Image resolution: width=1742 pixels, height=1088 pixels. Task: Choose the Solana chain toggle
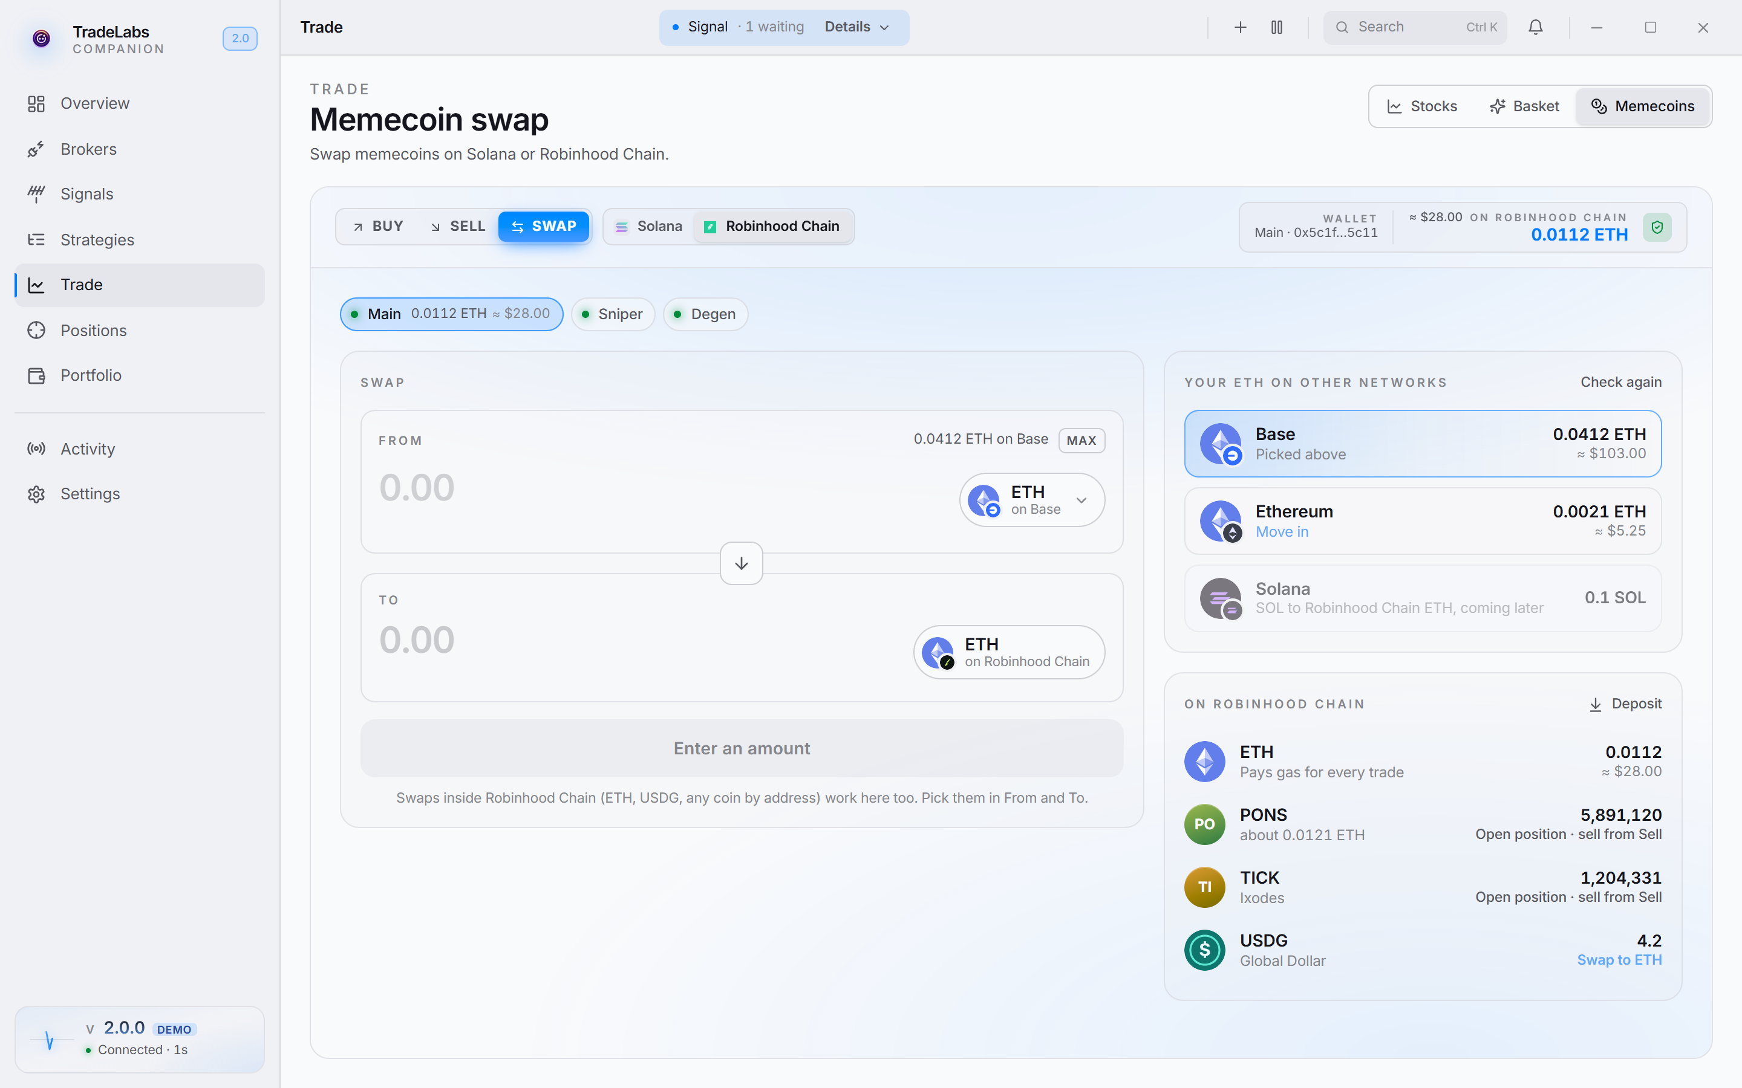[648, 227]
